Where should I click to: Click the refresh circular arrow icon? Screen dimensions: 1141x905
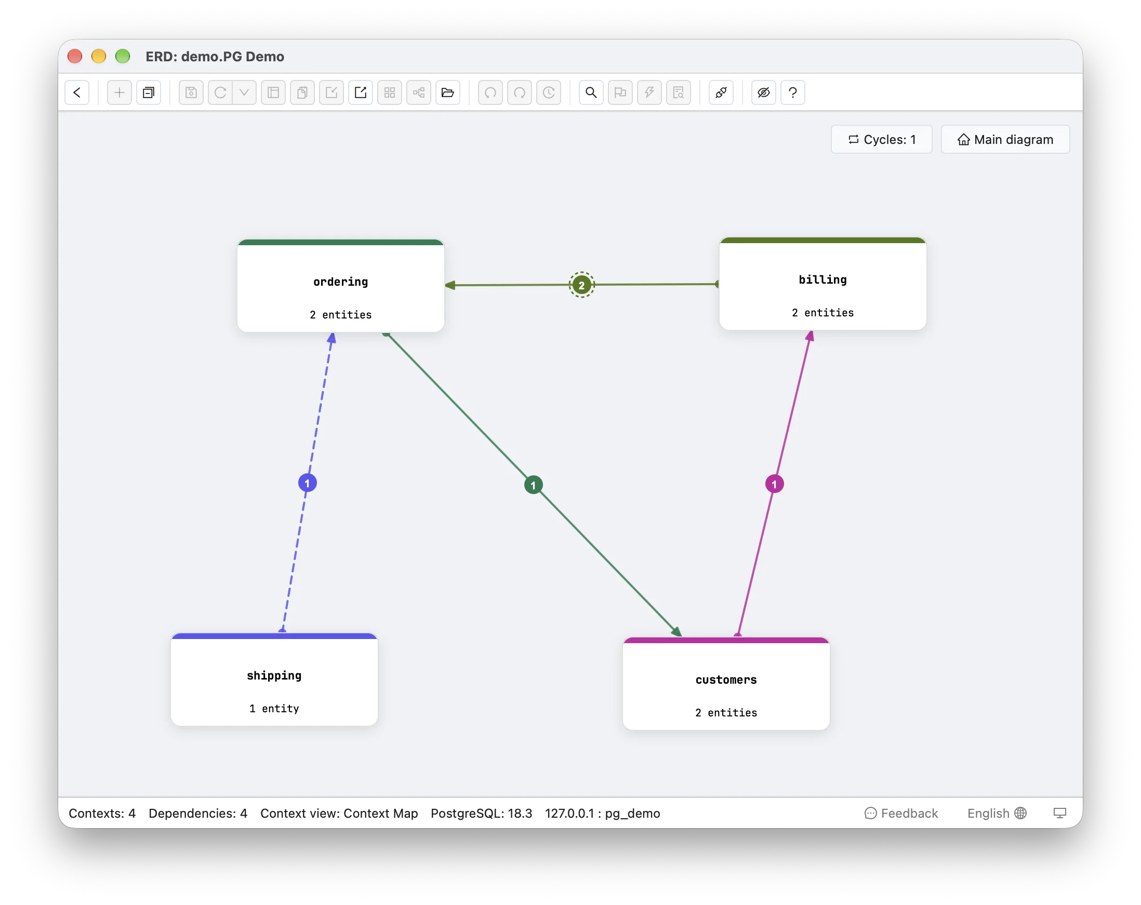[220, 92]
